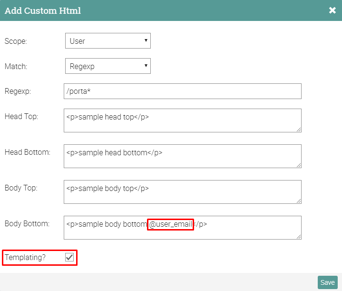This screenshot has width=342, height=291.
Task: Open the Scope dropdown set to User
Action: 107,41
